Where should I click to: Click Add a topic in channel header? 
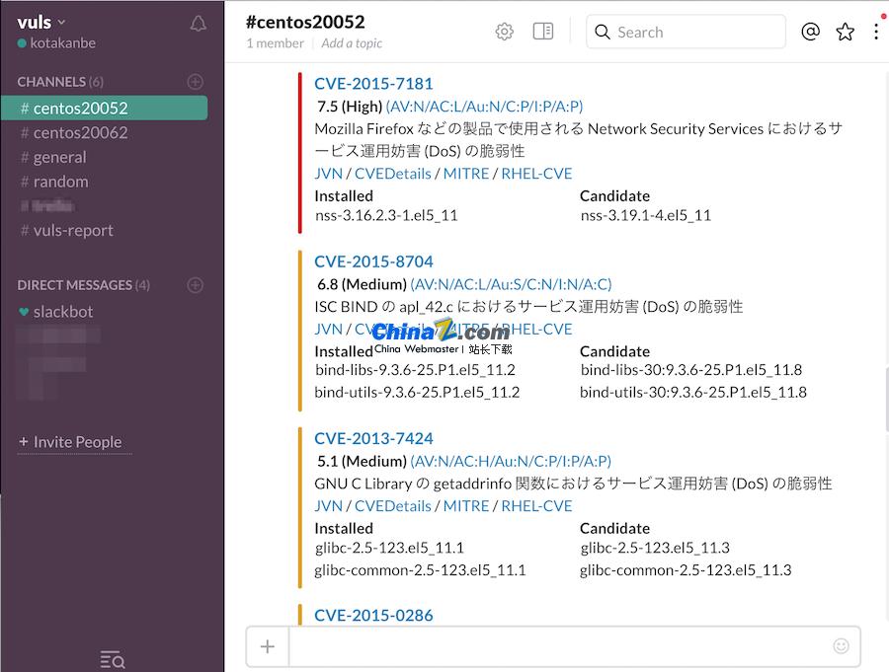coord(352,43)
